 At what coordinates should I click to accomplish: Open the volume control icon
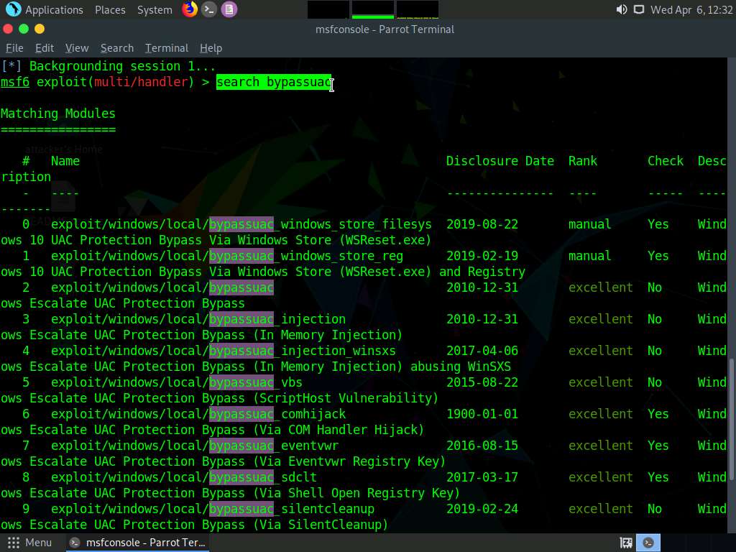point(622,10)
